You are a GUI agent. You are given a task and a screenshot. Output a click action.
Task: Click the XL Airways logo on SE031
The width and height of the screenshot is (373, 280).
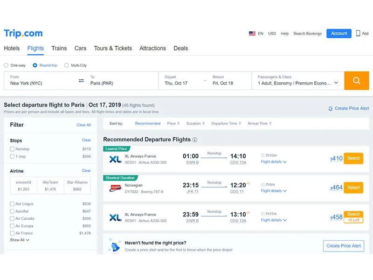pos(115,159)
